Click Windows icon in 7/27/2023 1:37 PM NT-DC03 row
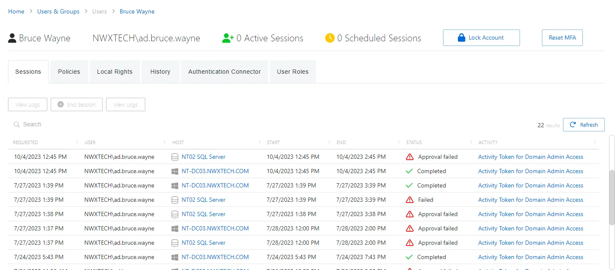This screenshot has height=270, width=615. (175, 228)
